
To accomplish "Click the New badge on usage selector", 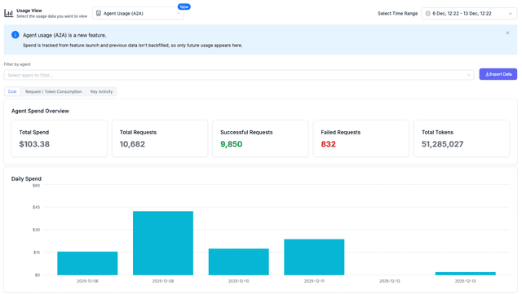I will 184,7.
